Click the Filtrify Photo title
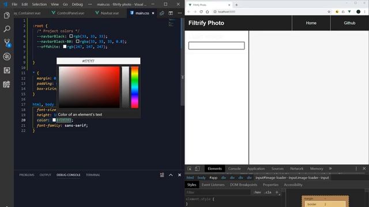Image resolution: width=369 pixels, height=207 pixels. 206,23
